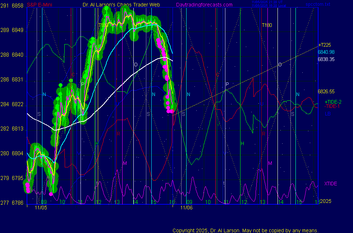
Task: Click Dr. Al Larson's Chaos Trader Web title
Action: tap(121, 5)
